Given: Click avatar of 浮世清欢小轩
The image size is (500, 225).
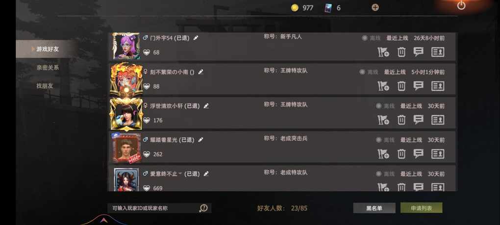Looking at the screenshot, I should point(126,114).
